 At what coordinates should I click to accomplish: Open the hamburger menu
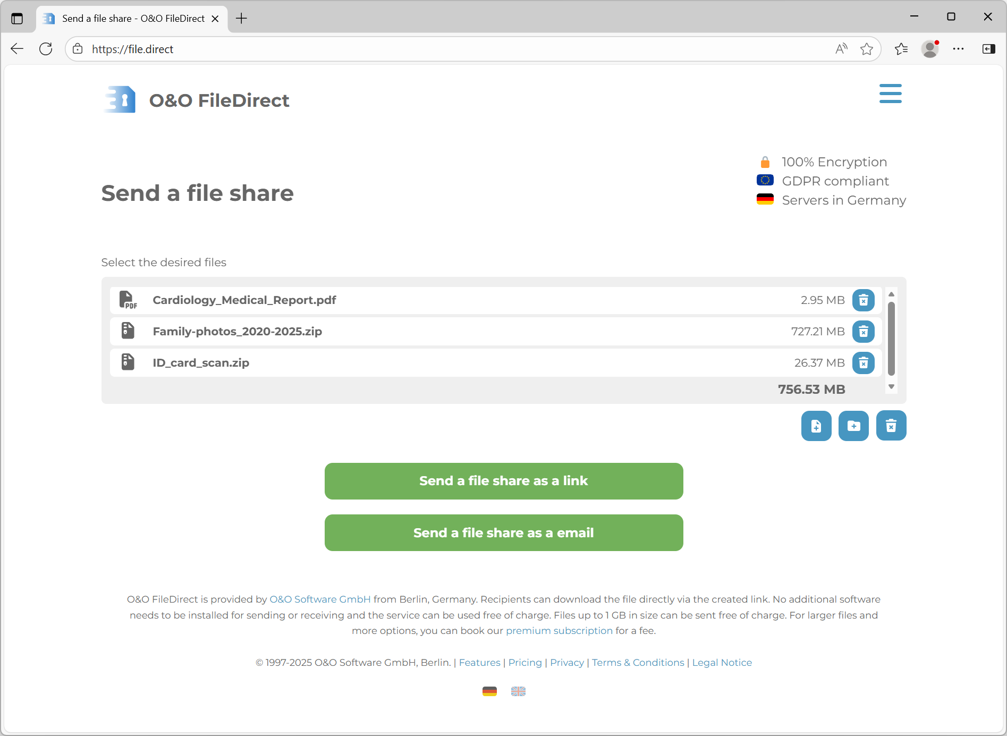coord(890,94)
